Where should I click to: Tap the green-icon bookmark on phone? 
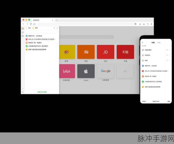pos(156,82)
